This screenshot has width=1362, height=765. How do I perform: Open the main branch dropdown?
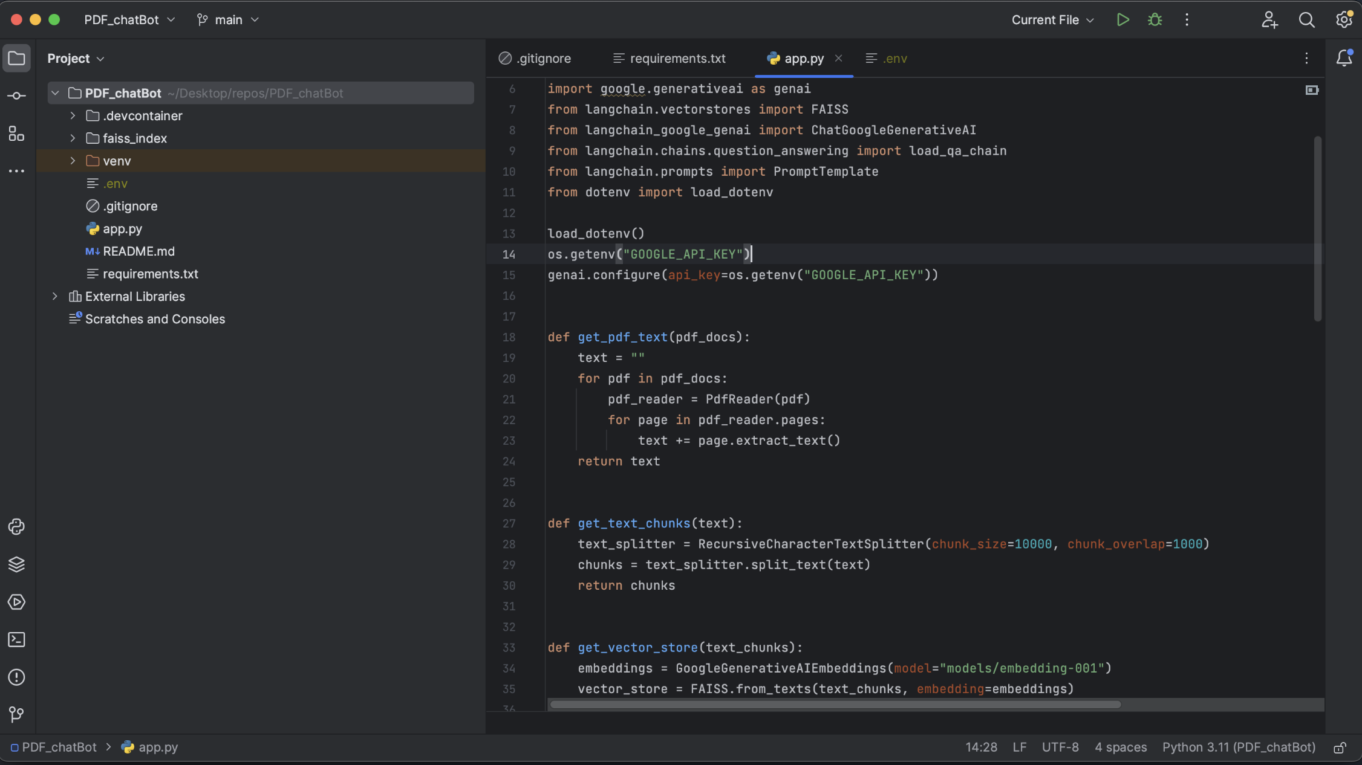pos(228,20)
